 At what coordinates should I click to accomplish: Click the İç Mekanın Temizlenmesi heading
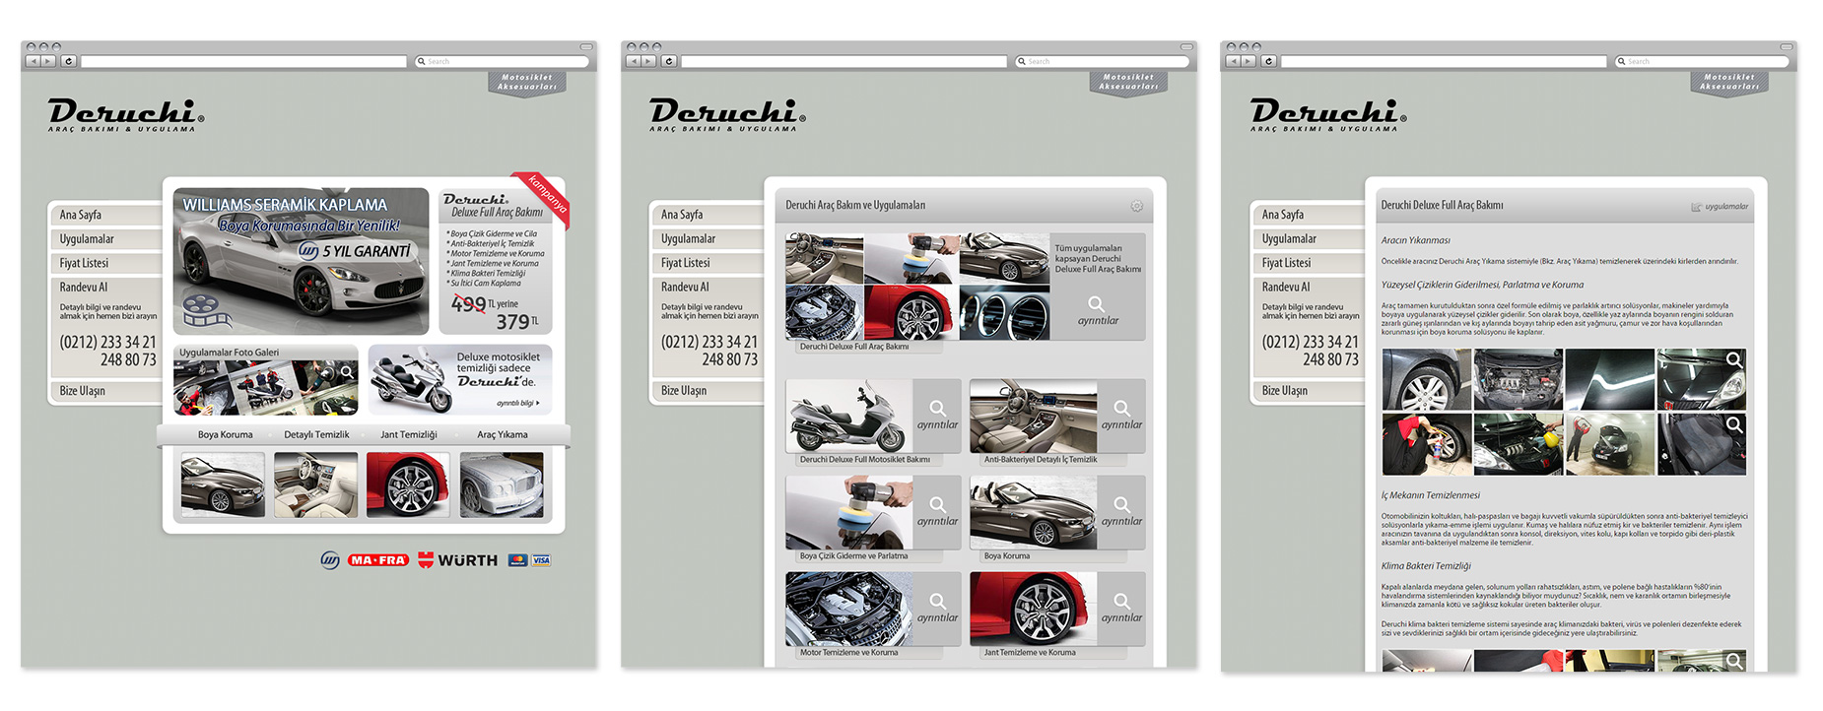[1430, 495]
